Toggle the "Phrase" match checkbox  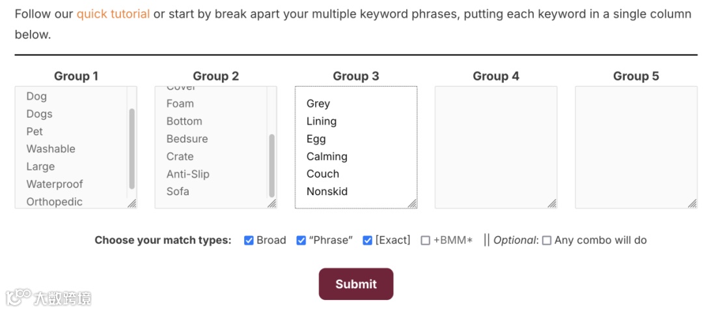coord(301,240)
